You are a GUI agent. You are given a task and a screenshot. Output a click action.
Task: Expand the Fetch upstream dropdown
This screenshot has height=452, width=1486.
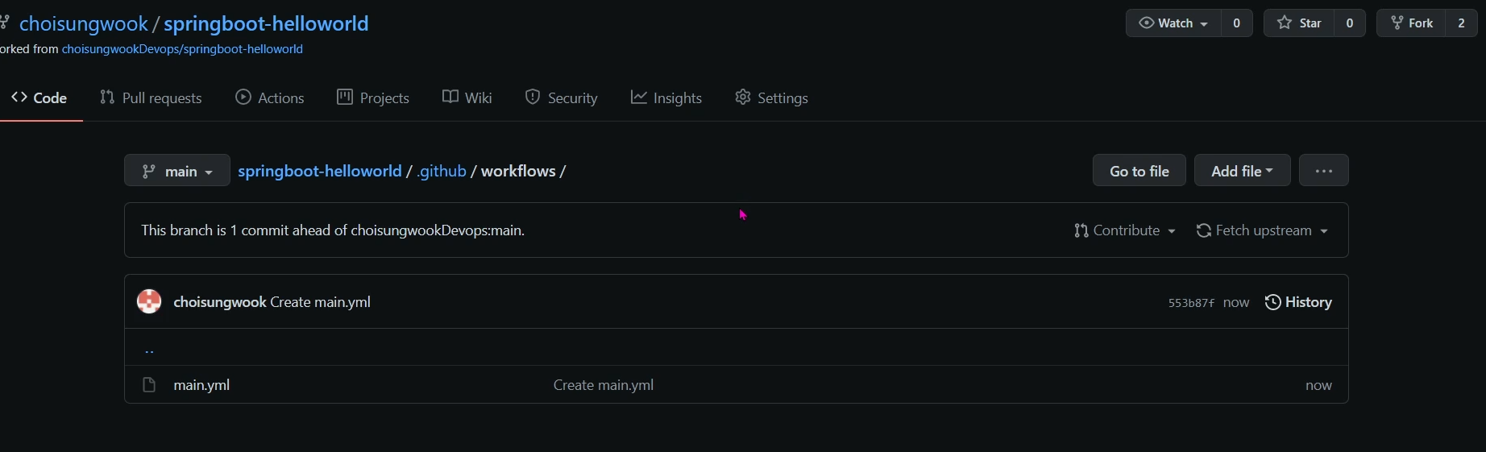pos(1262,230)
